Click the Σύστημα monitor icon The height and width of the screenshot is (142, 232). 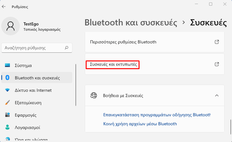point(7,65)
